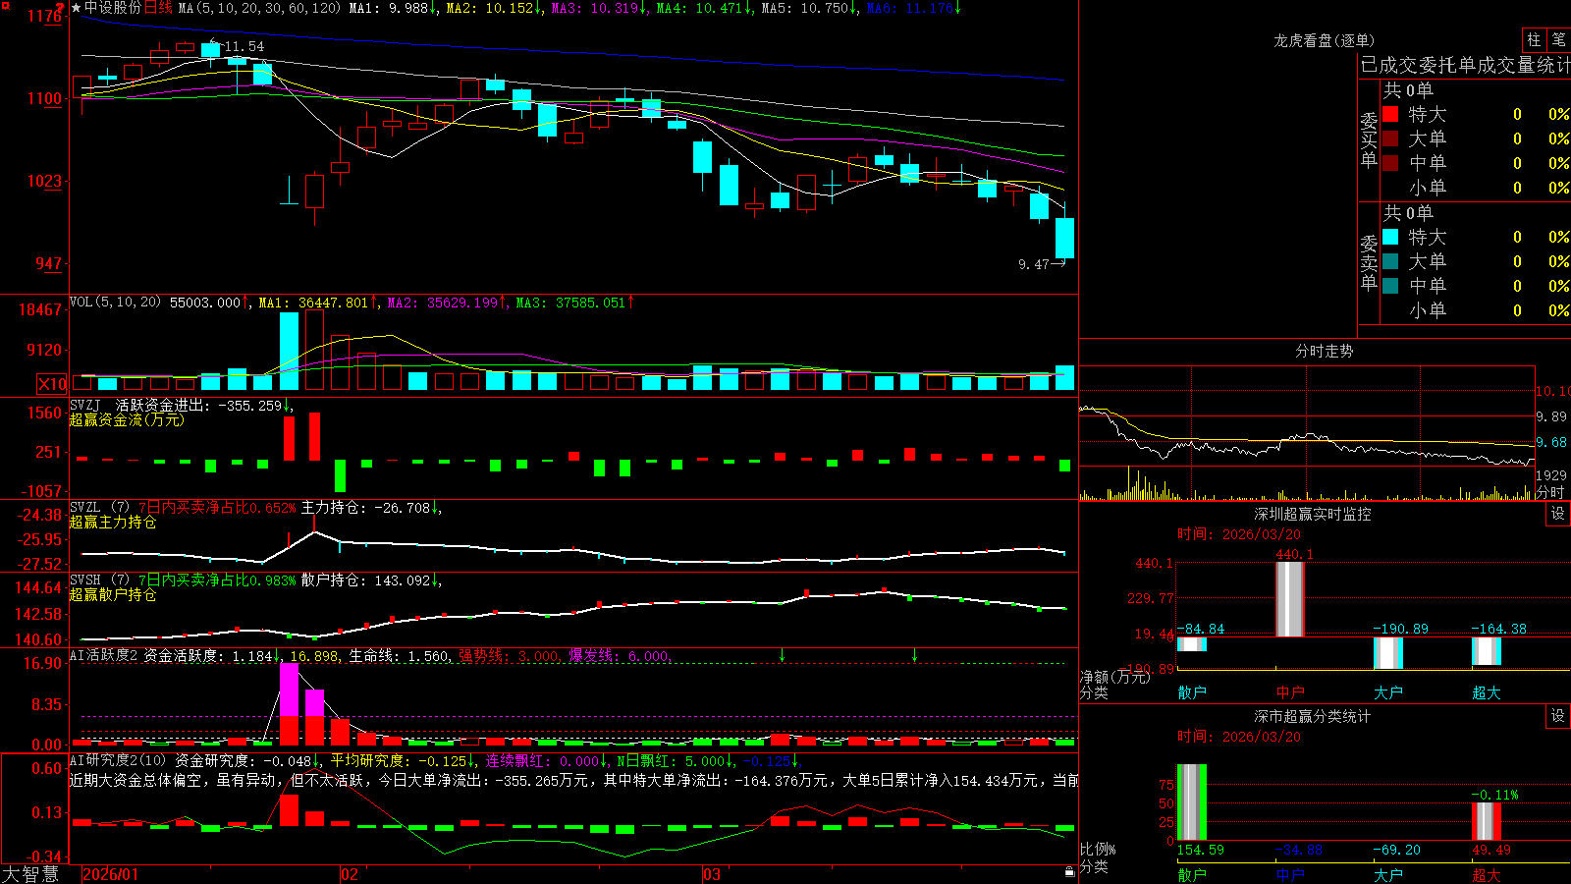Switch 龙虎看盘 to 笔 tick mode

point(1559,39)
